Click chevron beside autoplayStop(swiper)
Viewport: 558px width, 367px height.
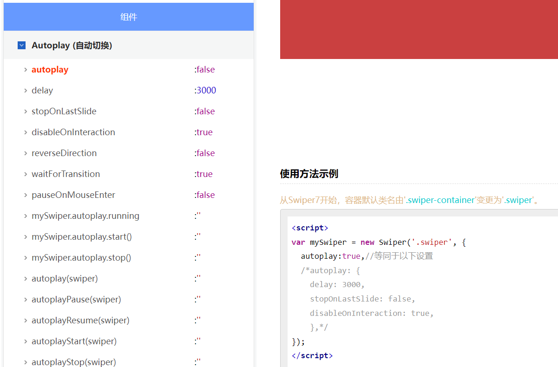26,362
